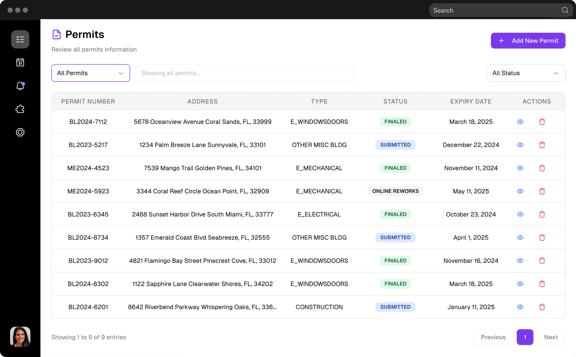The height and width of the screenshot is (357, 576).
Task: View permit BL2024-8734 with eye icon
Action: (x=520, y=238)
